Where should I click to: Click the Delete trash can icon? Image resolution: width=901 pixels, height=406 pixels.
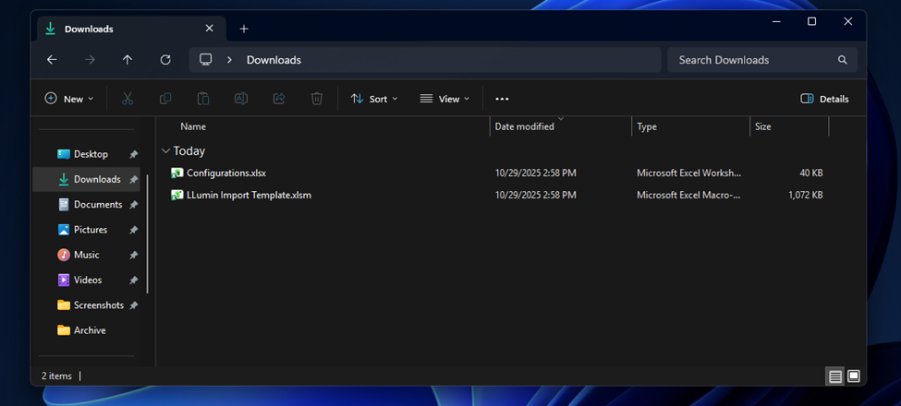[316, 99]
